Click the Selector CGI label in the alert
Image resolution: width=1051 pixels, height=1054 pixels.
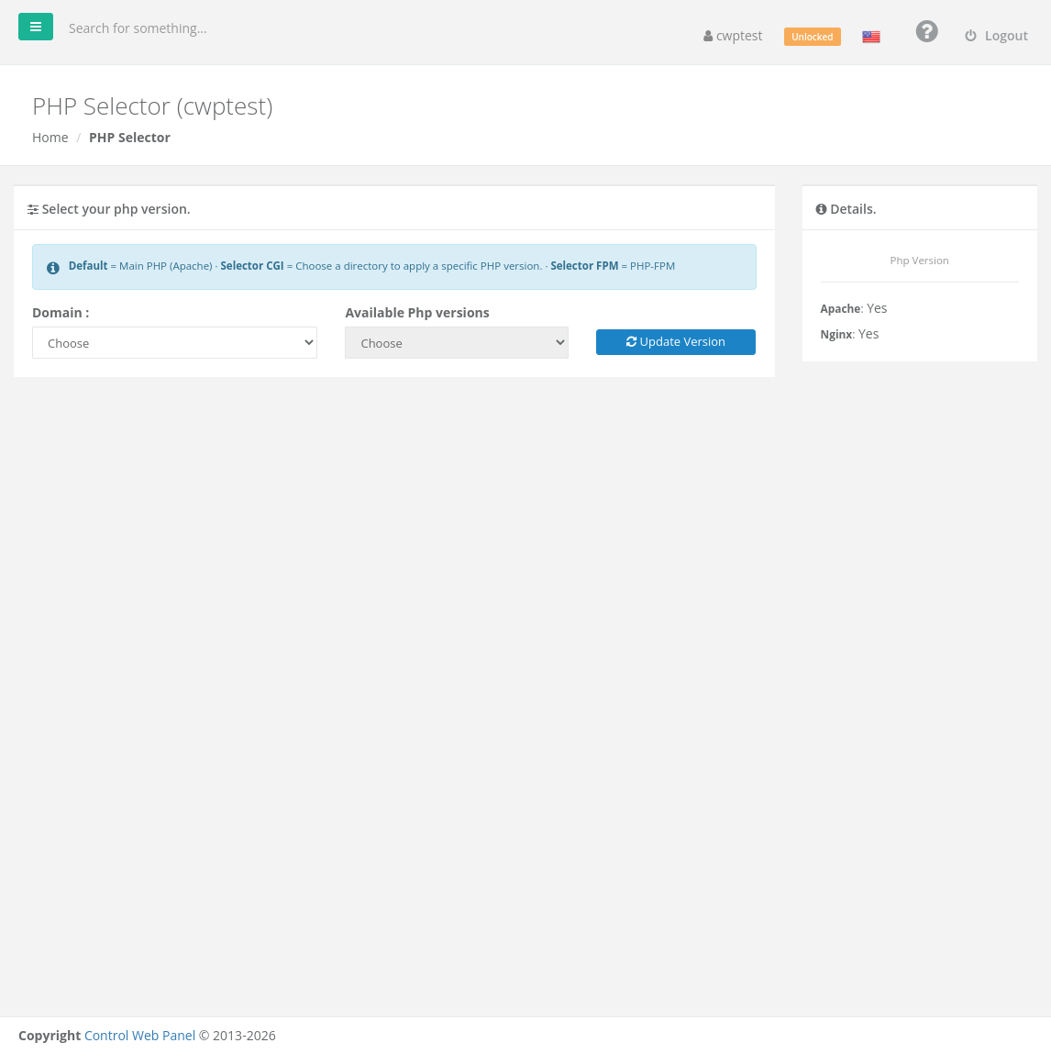tap(252, 265)
